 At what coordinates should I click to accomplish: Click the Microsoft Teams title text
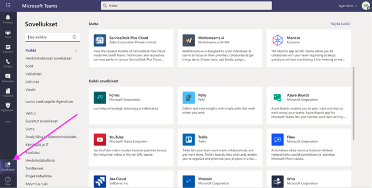(x=40, y=6)
